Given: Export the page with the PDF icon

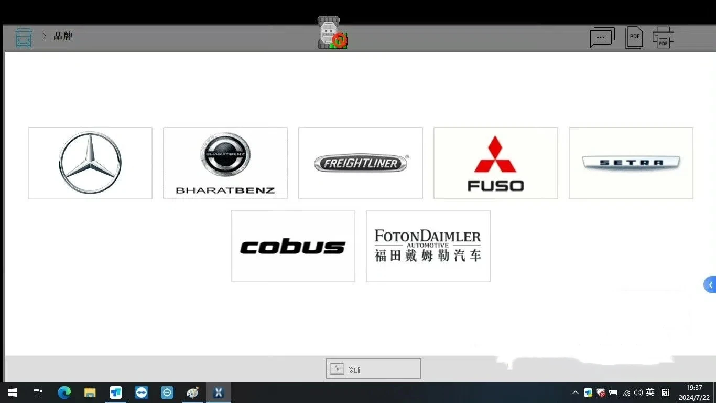Looking at the screenshot, I should coord(634,38).
